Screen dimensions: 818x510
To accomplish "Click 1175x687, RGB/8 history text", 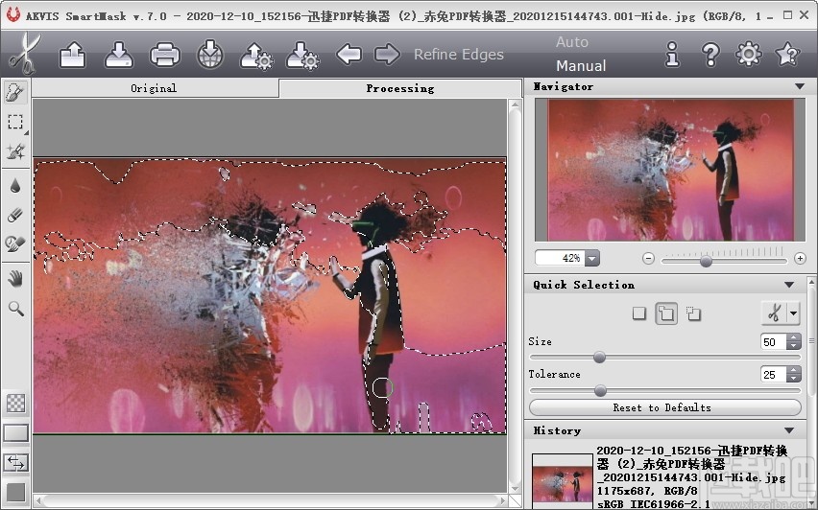I will click(x=646, y=491).
